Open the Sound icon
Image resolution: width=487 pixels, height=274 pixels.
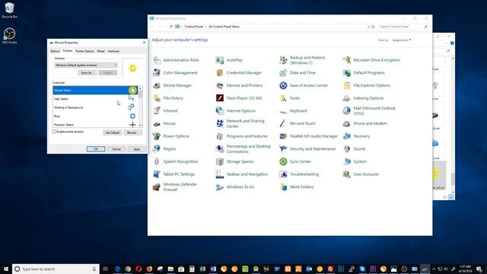click(x=347, y=149)
